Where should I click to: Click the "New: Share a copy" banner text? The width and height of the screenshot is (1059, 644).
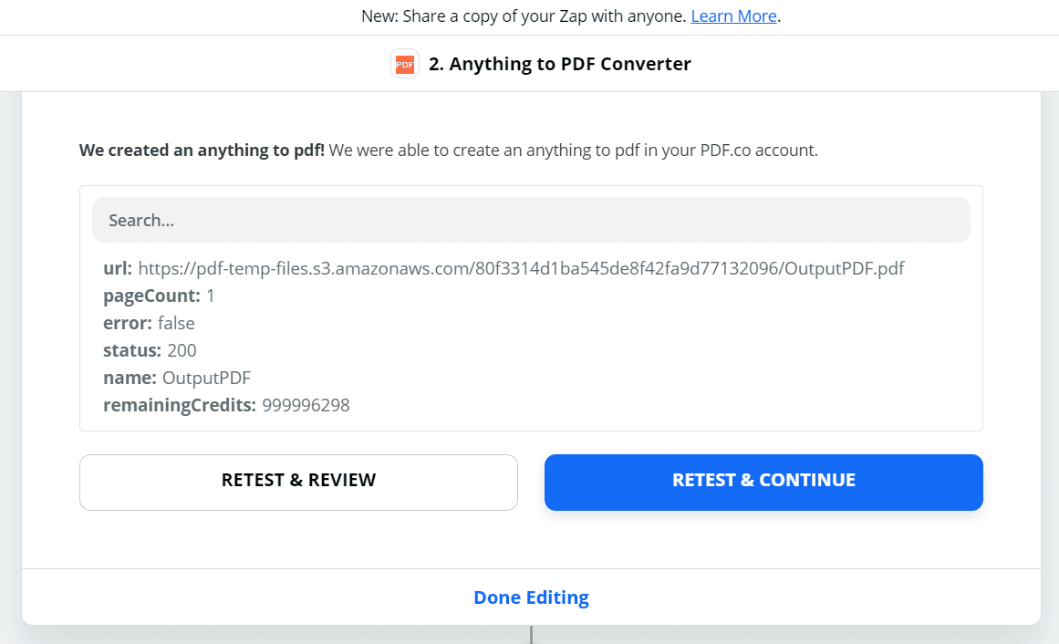pos(524,16)
